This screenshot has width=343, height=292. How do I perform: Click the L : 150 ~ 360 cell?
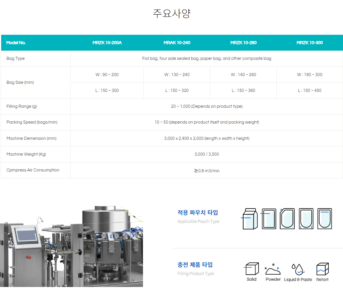pos(244,90)
